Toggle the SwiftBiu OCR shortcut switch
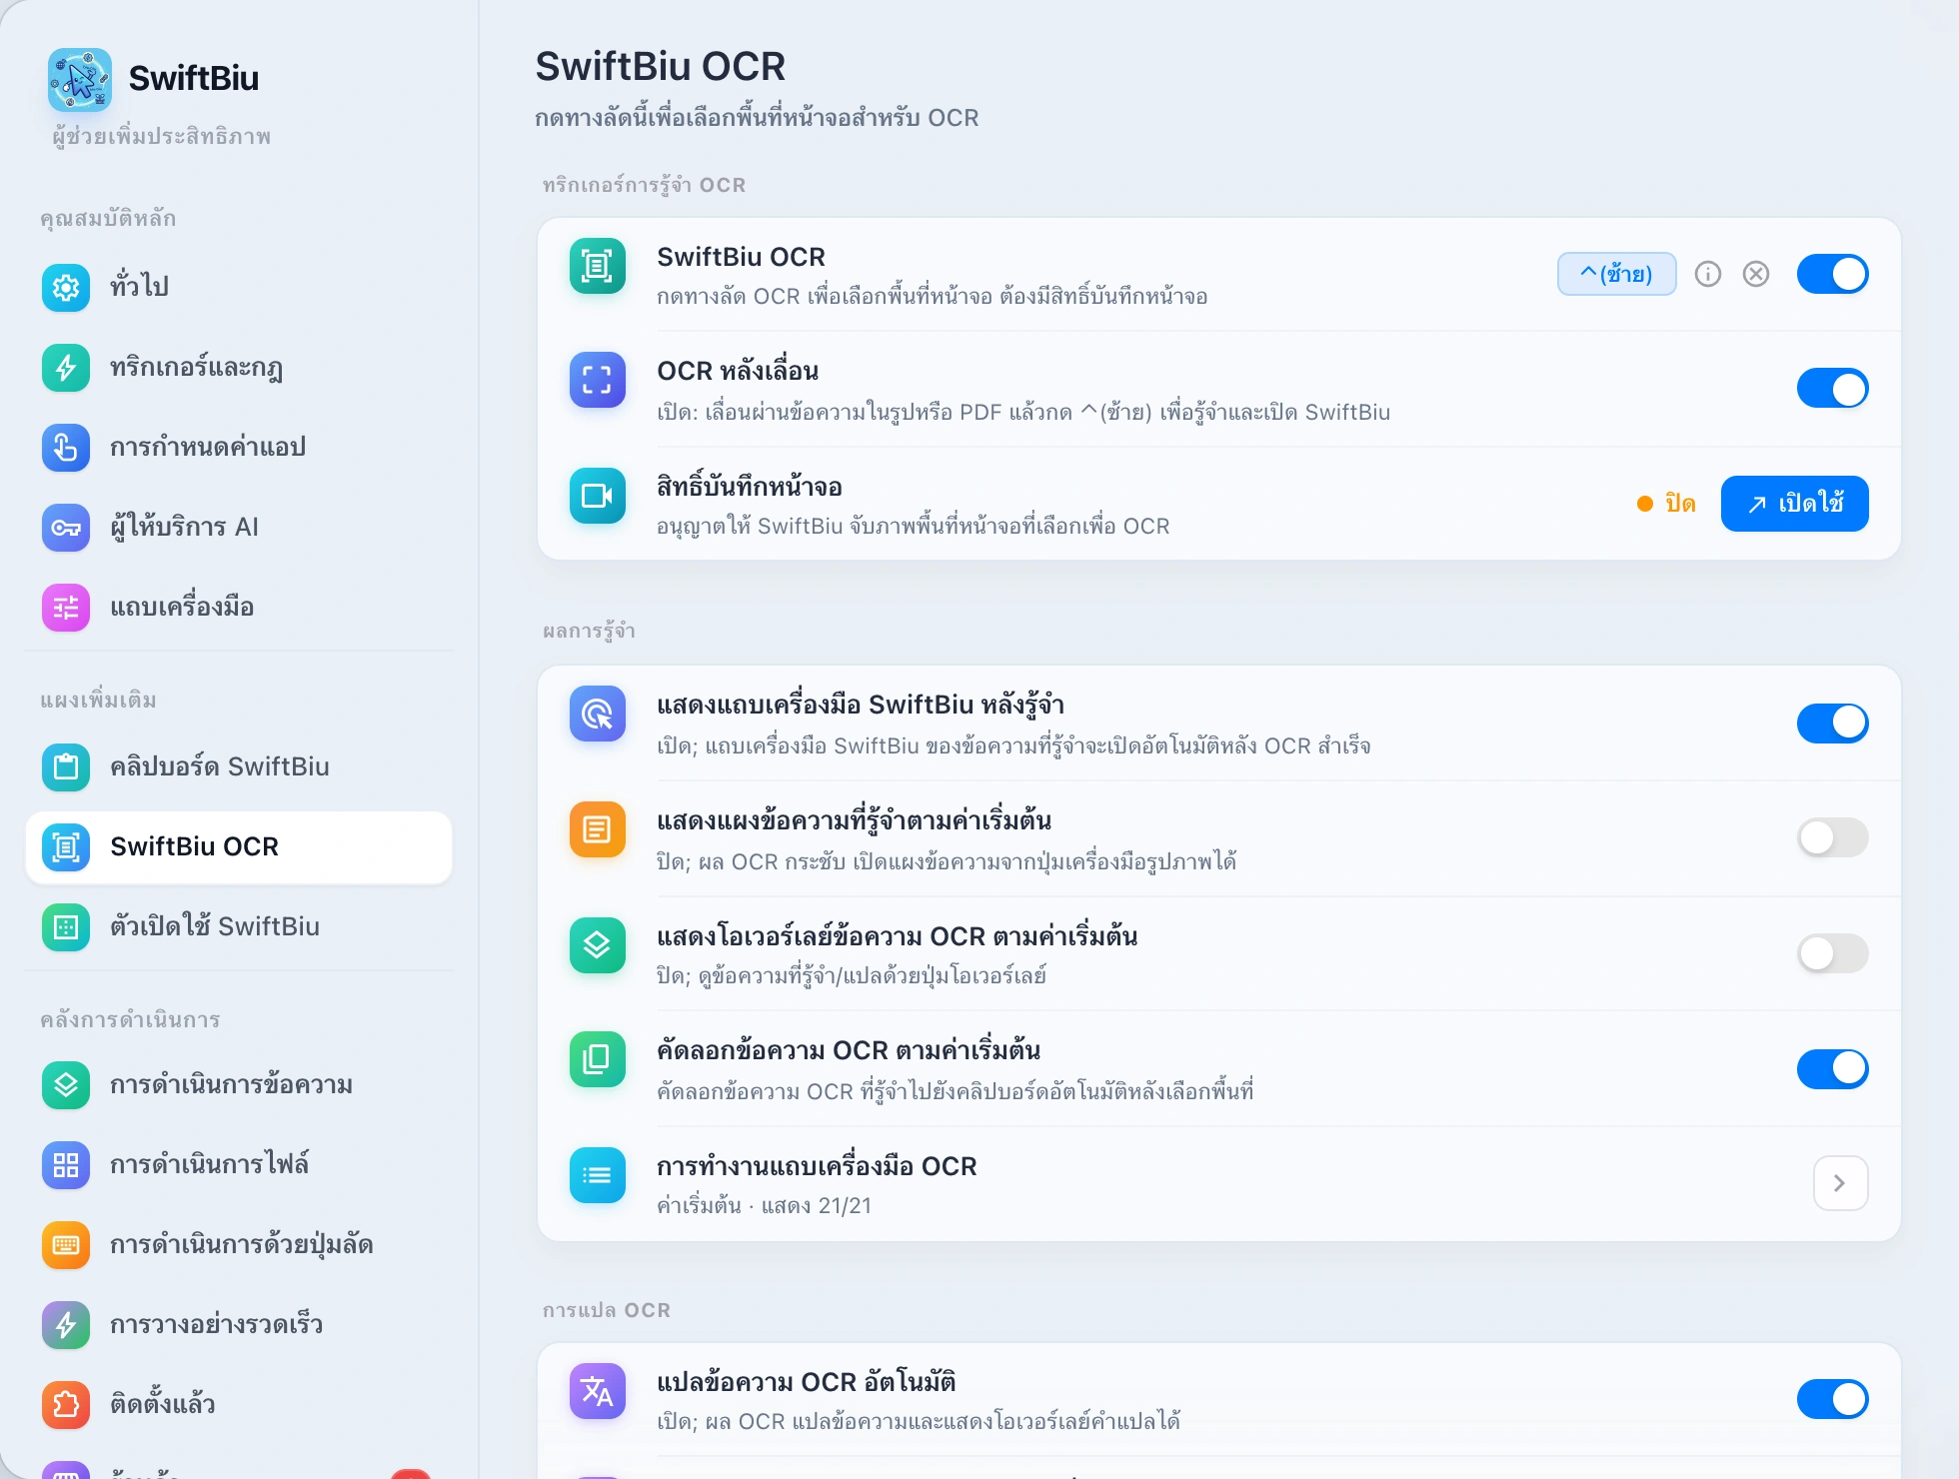1959x1479 pixels. click(x=1833, y=274)
